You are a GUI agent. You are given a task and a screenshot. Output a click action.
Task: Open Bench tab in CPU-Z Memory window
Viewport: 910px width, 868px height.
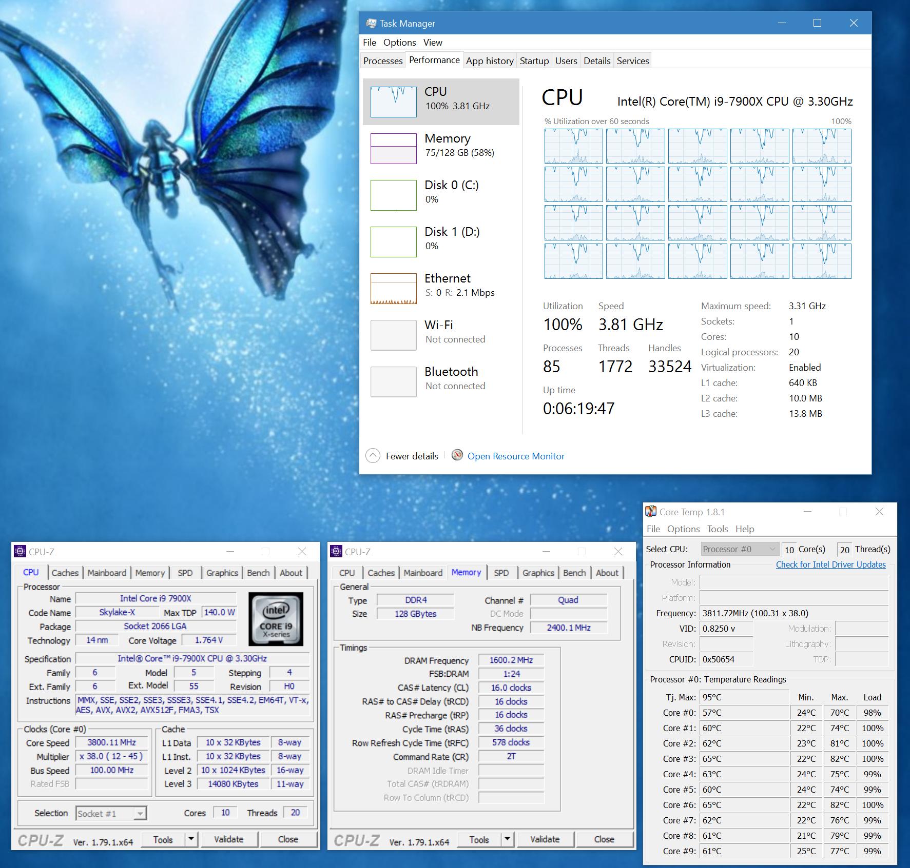574,573
